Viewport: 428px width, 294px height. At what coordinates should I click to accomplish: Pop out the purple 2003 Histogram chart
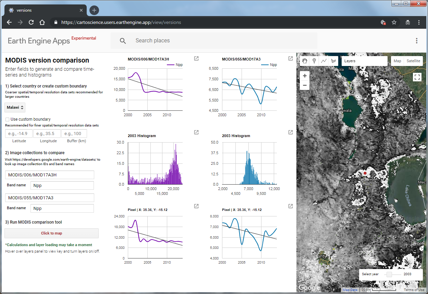pos(196,132)
